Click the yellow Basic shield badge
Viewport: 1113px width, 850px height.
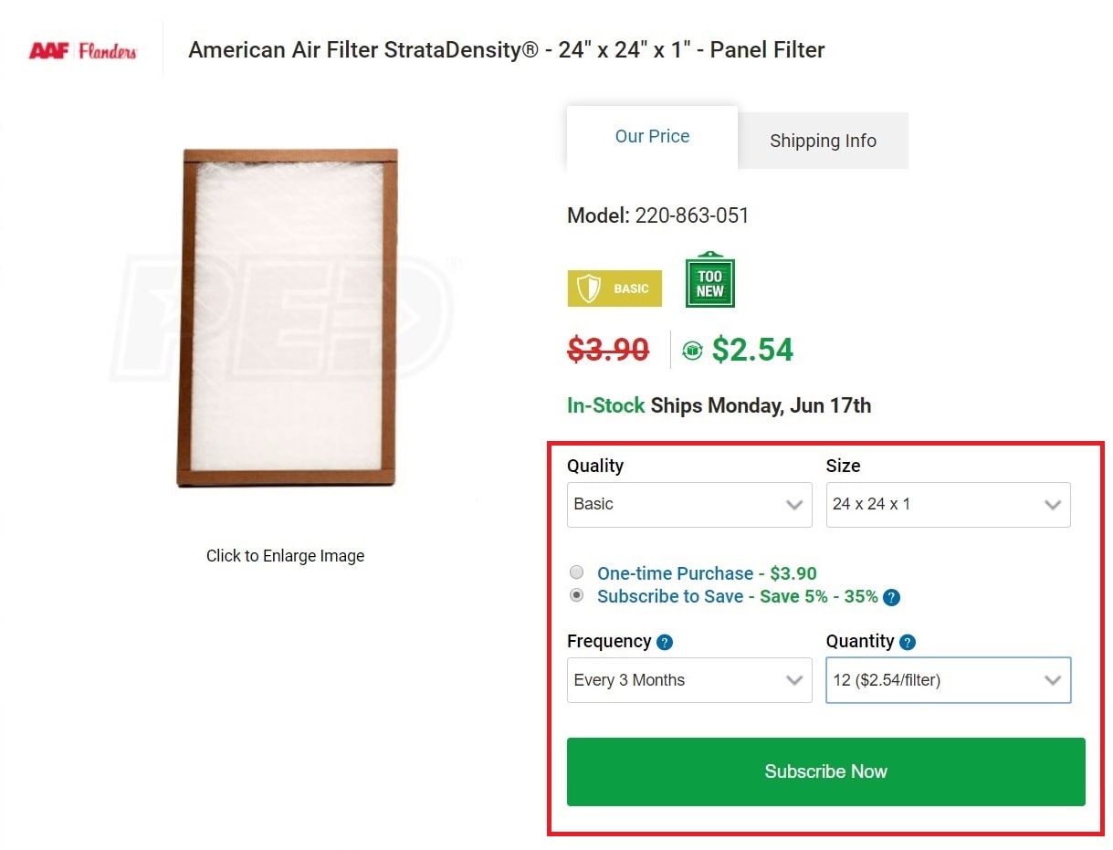click(614, 289)
